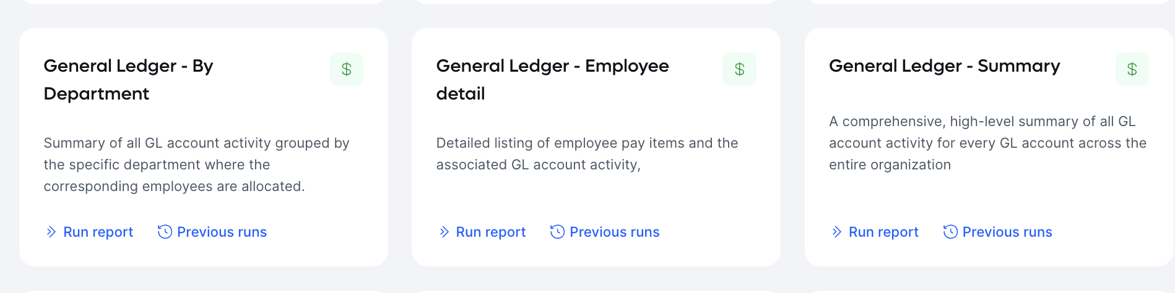Viewport: 1175px width, 293px height.
Task: View previous runs for Employee detail report
Action: point(605,232)
